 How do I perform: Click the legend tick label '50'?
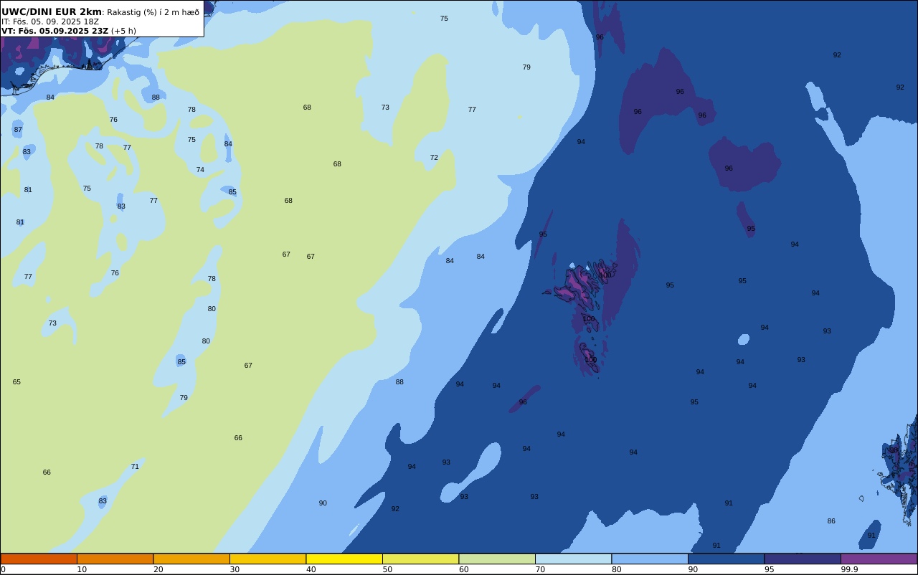(x=387, y=569)
